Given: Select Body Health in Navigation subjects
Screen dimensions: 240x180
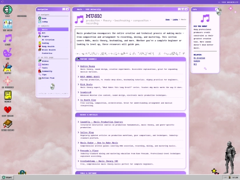Looking at the screenshot, I should (53, 46).
